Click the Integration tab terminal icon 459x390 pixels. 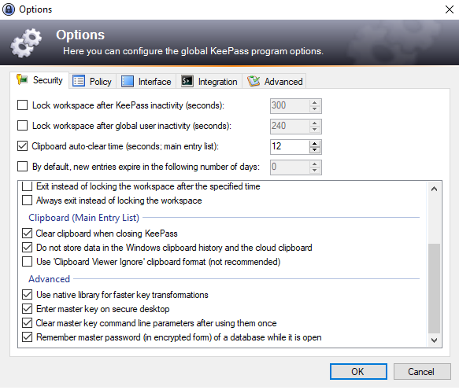(x=187, y=81)
